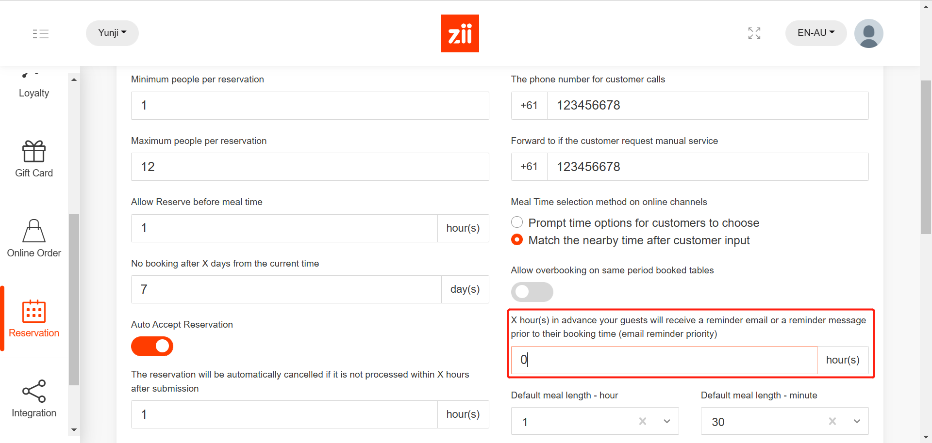Open the Yunji store selector dropdown

tap(112, 33)
